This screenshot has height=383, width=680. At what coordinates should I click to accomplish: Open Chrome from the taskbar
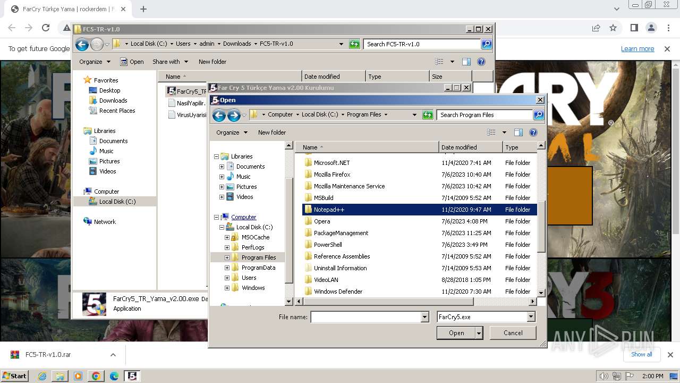96,376
